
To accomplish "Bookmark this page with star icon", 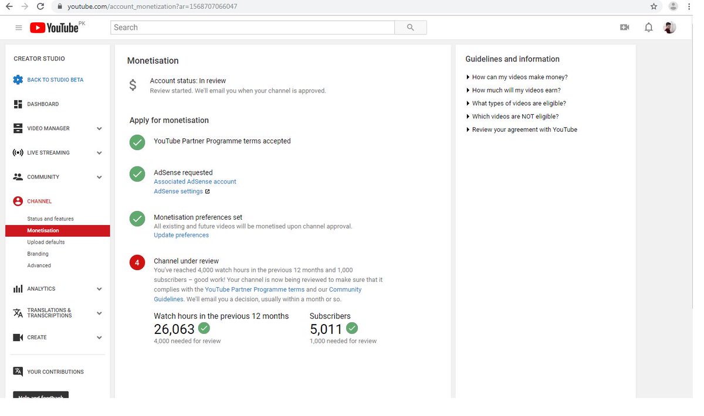I will [x=654, y=6].
